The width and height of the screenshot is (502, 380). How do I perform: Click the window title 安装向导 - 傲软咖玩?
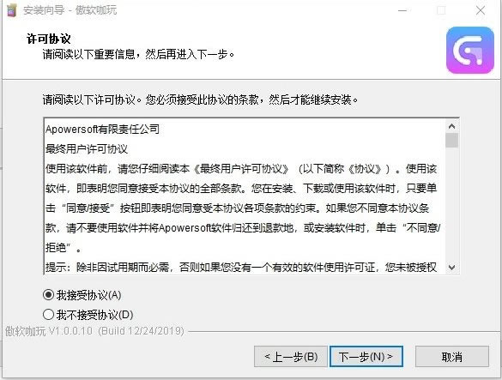tap(70, 10)
